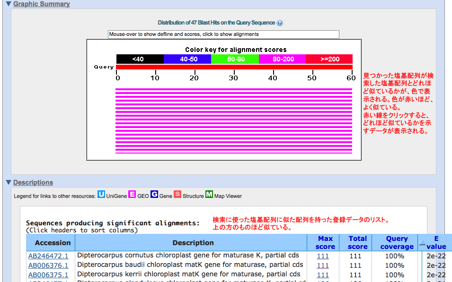Open accession AB246472.1 link
452x282 pixels.
pos(48,256)
